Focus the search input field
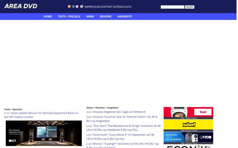This screenshot has width=238, height=148. coord(173,7)
